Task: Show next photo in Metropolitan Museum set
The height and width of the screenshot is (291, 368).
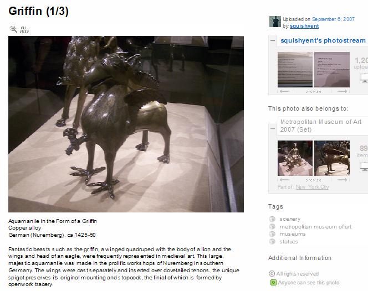Action: coord(342,180)
